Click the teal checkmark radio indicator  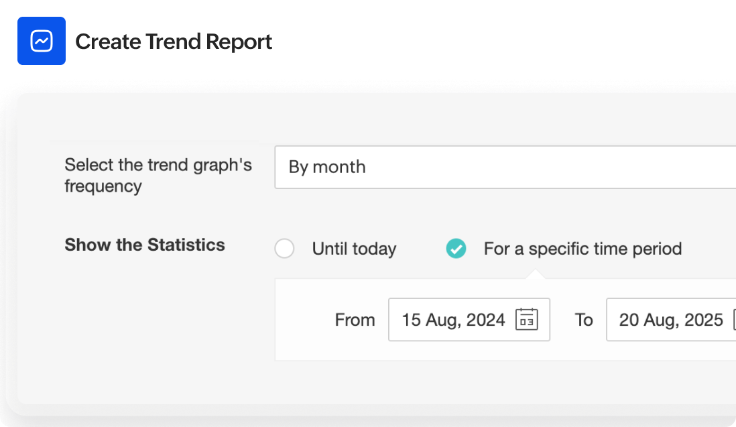[x=456, y=249]
